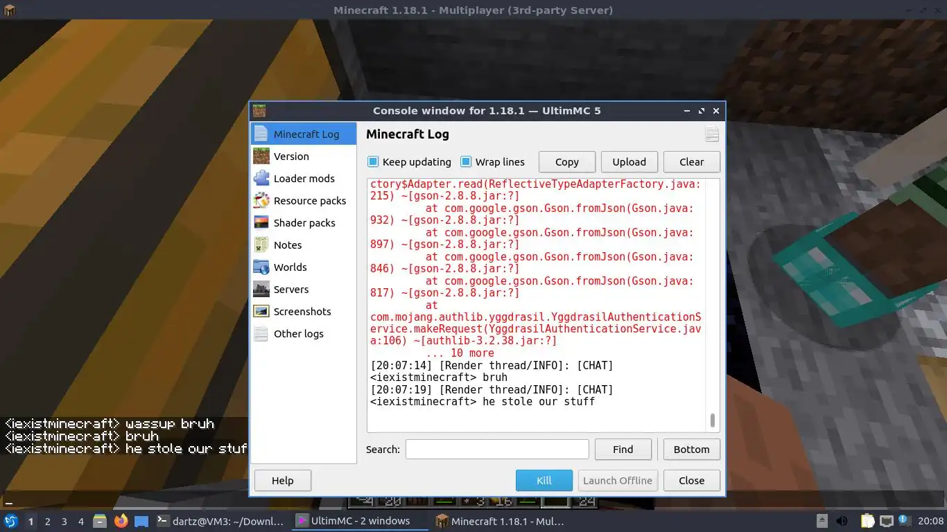Upload the Minecraft log
This screenshot has width=947, height=532.
(x=629, y=161)
